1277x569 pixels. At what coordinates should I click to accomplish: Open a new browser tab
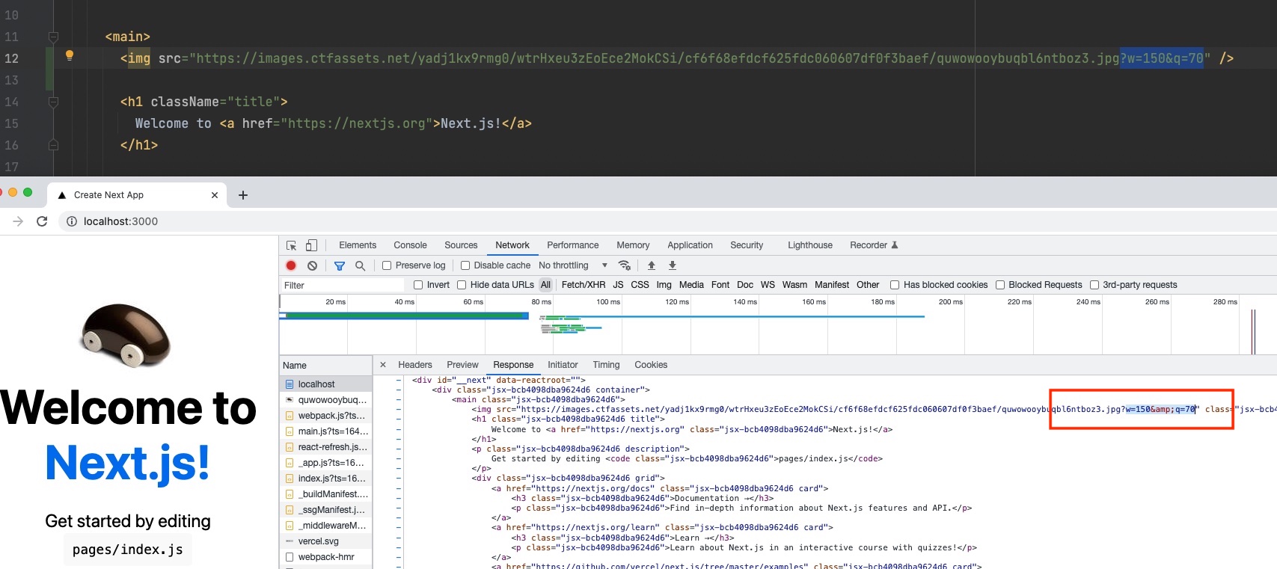coord(242,195)
